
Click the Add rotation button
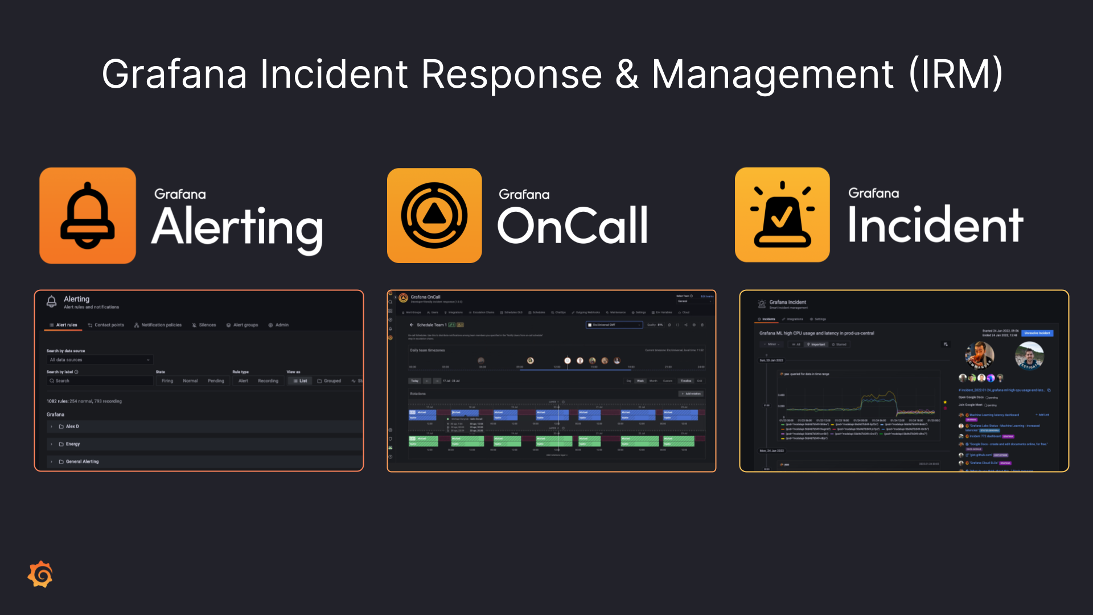(691, 393)
